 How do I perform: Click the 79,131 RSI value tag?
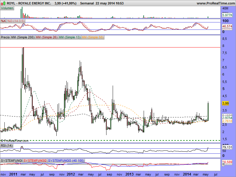tap(227, 147)
